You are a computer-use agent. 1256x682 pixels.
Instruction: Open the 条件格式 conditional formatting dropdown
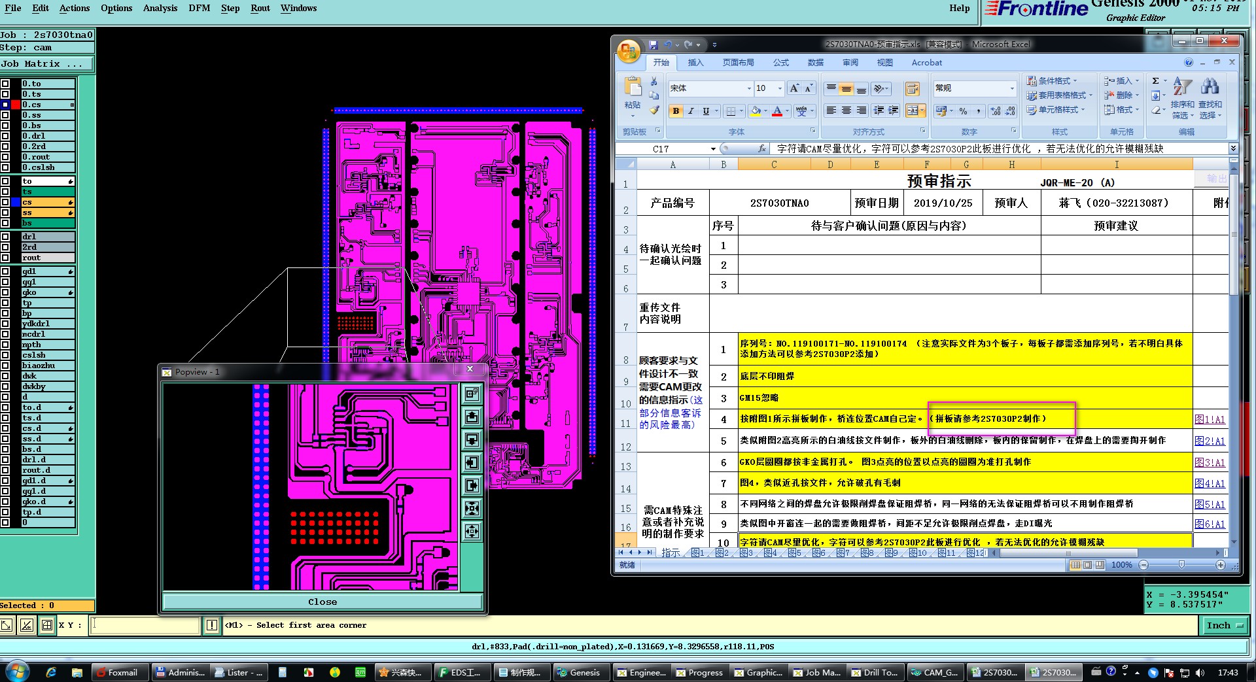click(x=1051, y=80)
